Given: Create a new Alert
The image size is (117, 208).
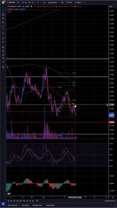Looking at the screenshot, I should pyautogui.click(x=69, y=2).
